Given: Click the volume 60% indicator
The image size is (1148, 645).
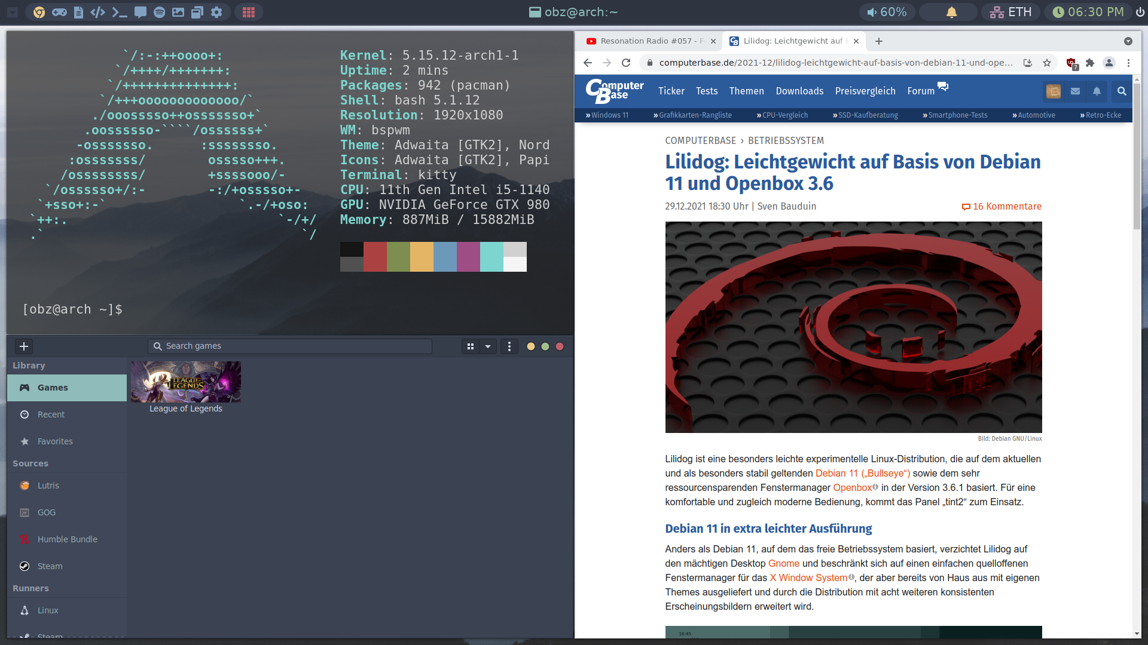Looking at the screenshot, I should pyautogui.click(x=887, y=12).
